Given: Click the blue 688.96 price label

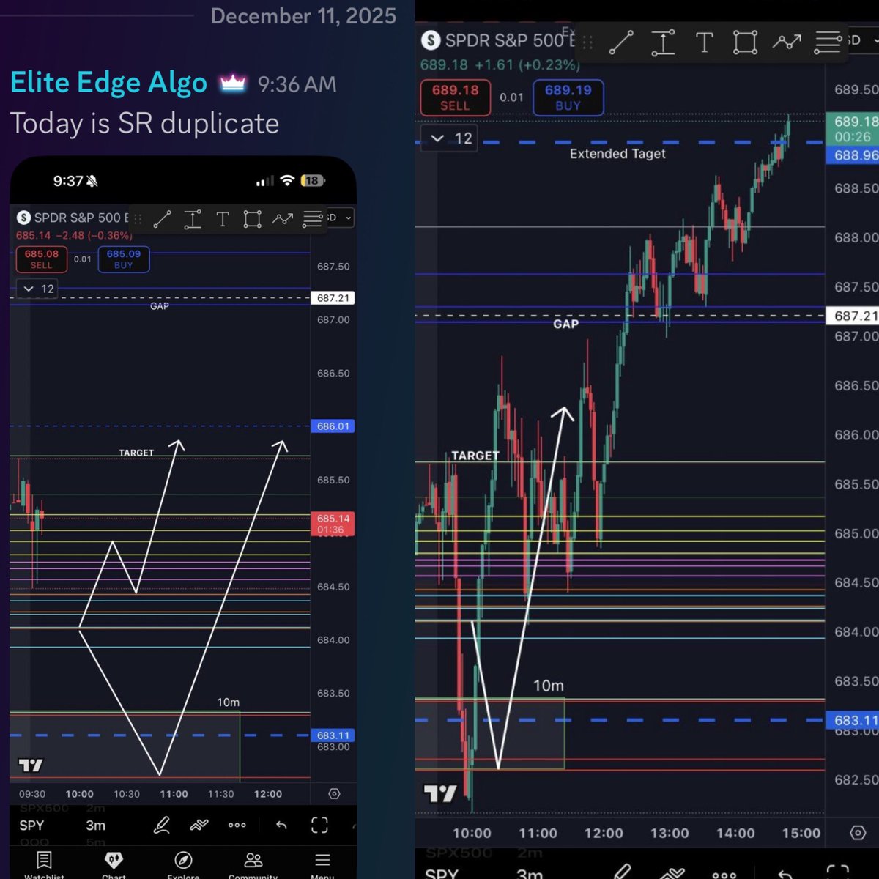Looking at the screenshot, I should 853,155.
